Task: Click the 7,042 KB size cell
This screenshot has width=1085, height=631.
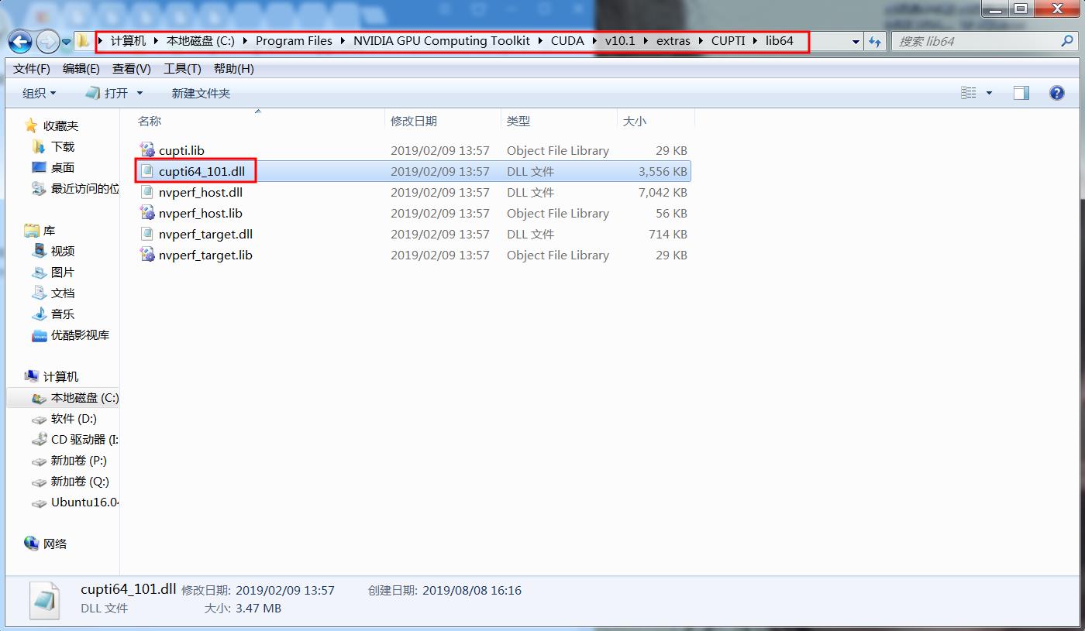Action: coord(663,192)
